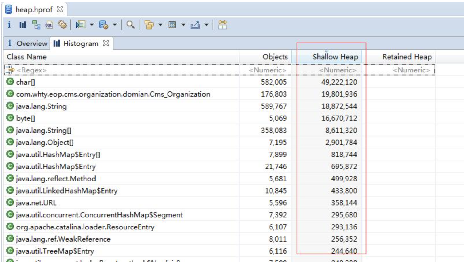
Task: Click the class icon beside java.lang.String
Action: pos(10,106)
